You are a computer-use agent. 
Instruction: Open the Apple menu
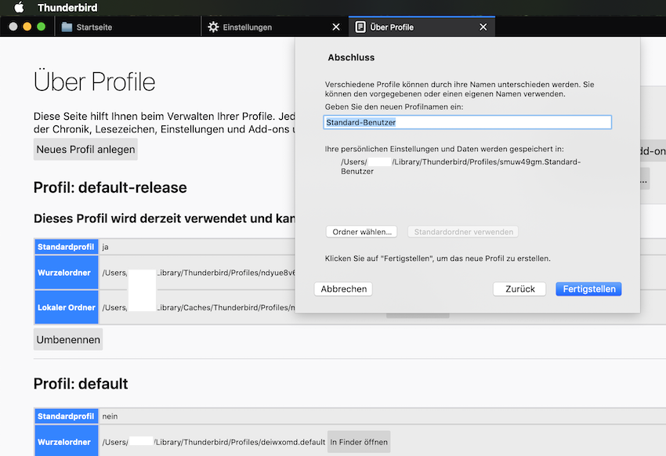tap(19, 8)
